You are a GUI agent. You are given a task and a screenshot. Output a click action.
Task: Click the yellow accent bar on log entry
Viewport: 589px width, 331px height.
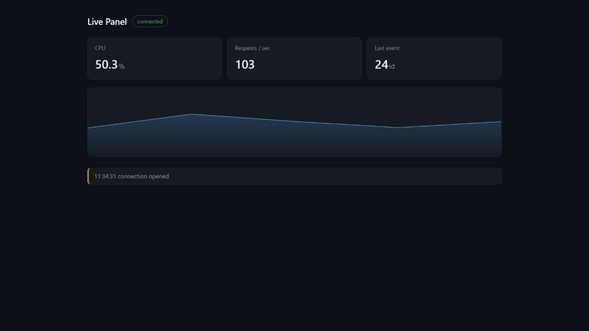coord(88,176)
